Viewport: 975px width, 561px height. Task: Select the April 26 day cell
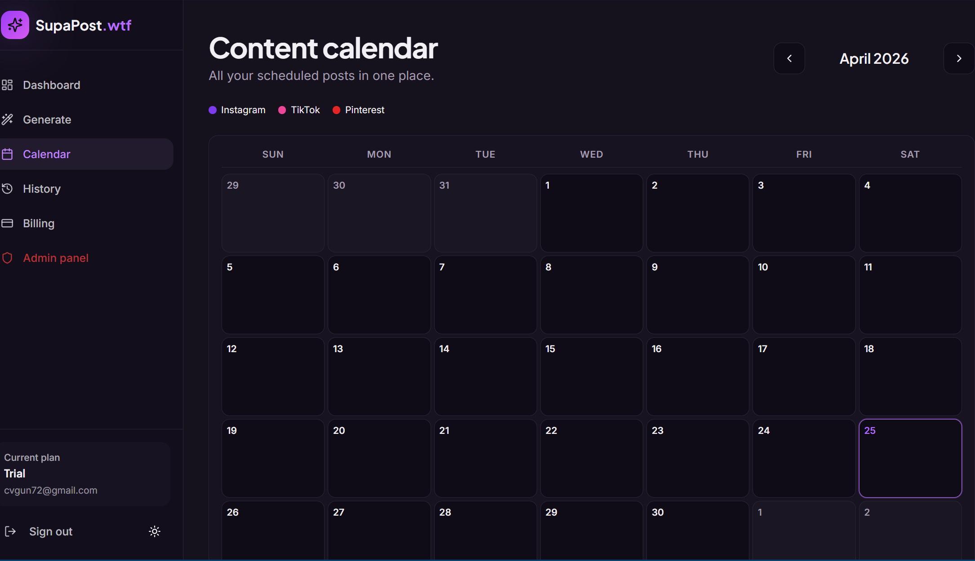pos(273,531)
